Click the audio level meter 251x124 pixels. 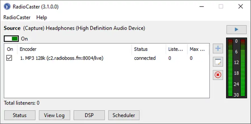pyautogui.click(x=236, y=68)
